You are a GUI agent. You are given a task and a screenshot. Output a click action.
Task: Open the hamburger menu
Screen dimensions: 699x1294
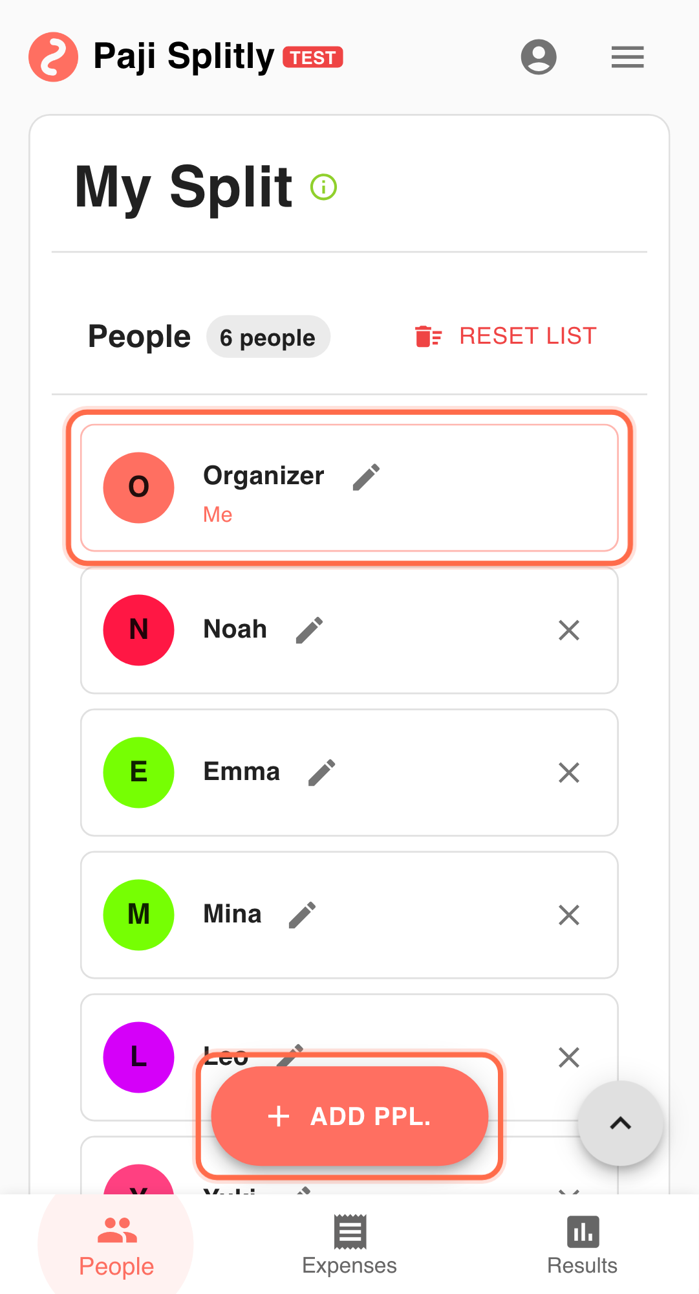[627, 57]
